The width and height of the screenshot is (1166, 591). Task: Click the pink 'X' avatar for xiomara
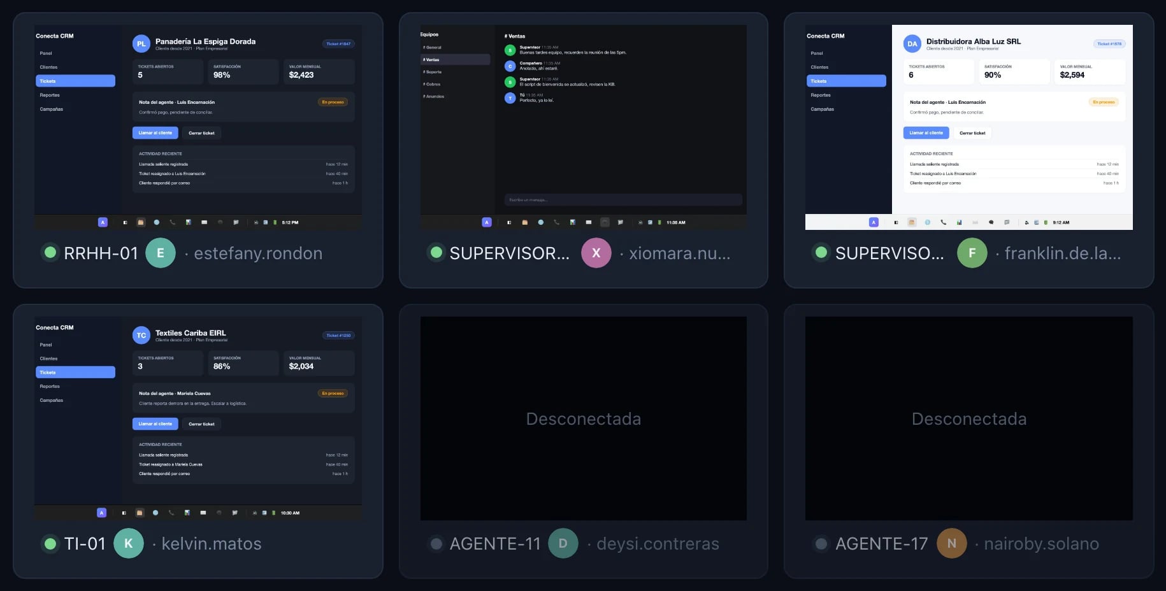[596, 253]
